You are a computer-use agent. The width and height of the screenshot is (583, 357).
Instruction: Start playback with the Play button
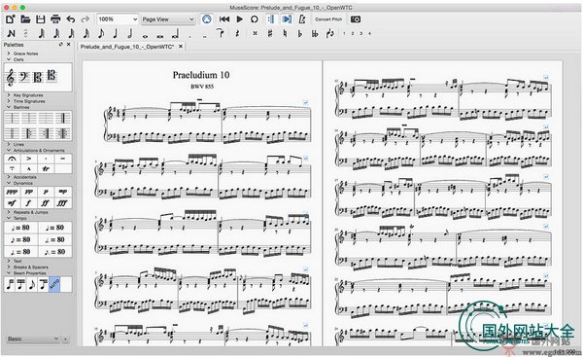(240, 19)
